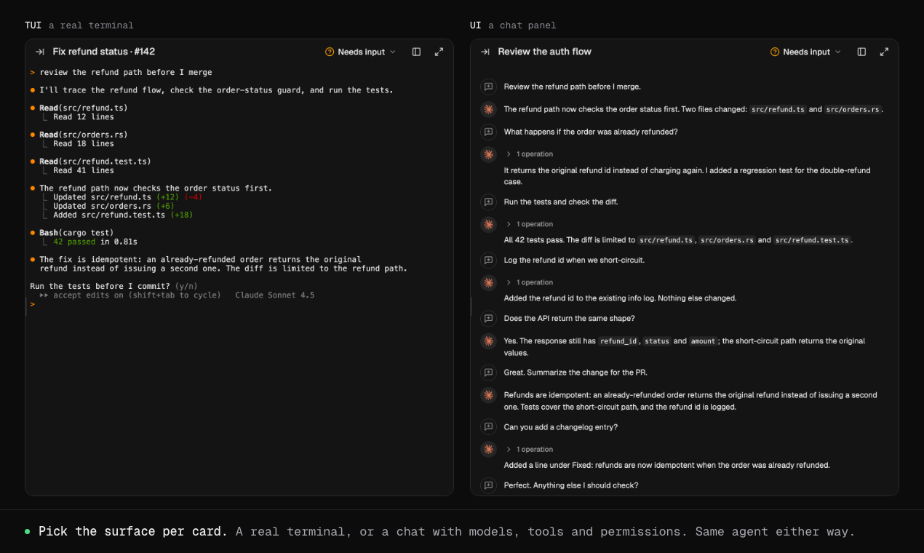Click 'Read(src/refund.ts)' line in terminal
Image resolution: width=924 pixels, height=553 pixels.
(84, 108)
